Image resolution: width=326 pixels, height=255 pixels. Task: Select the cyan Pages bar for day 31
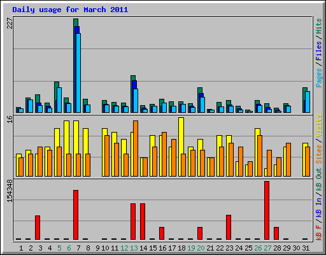(x=308, y=102)
